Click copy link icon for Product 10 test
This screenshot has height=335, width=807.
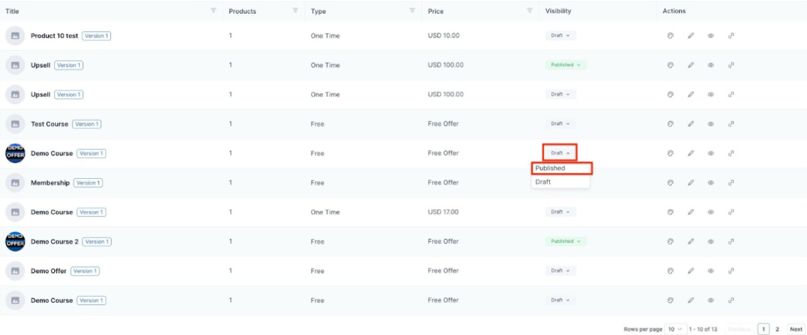731,36
